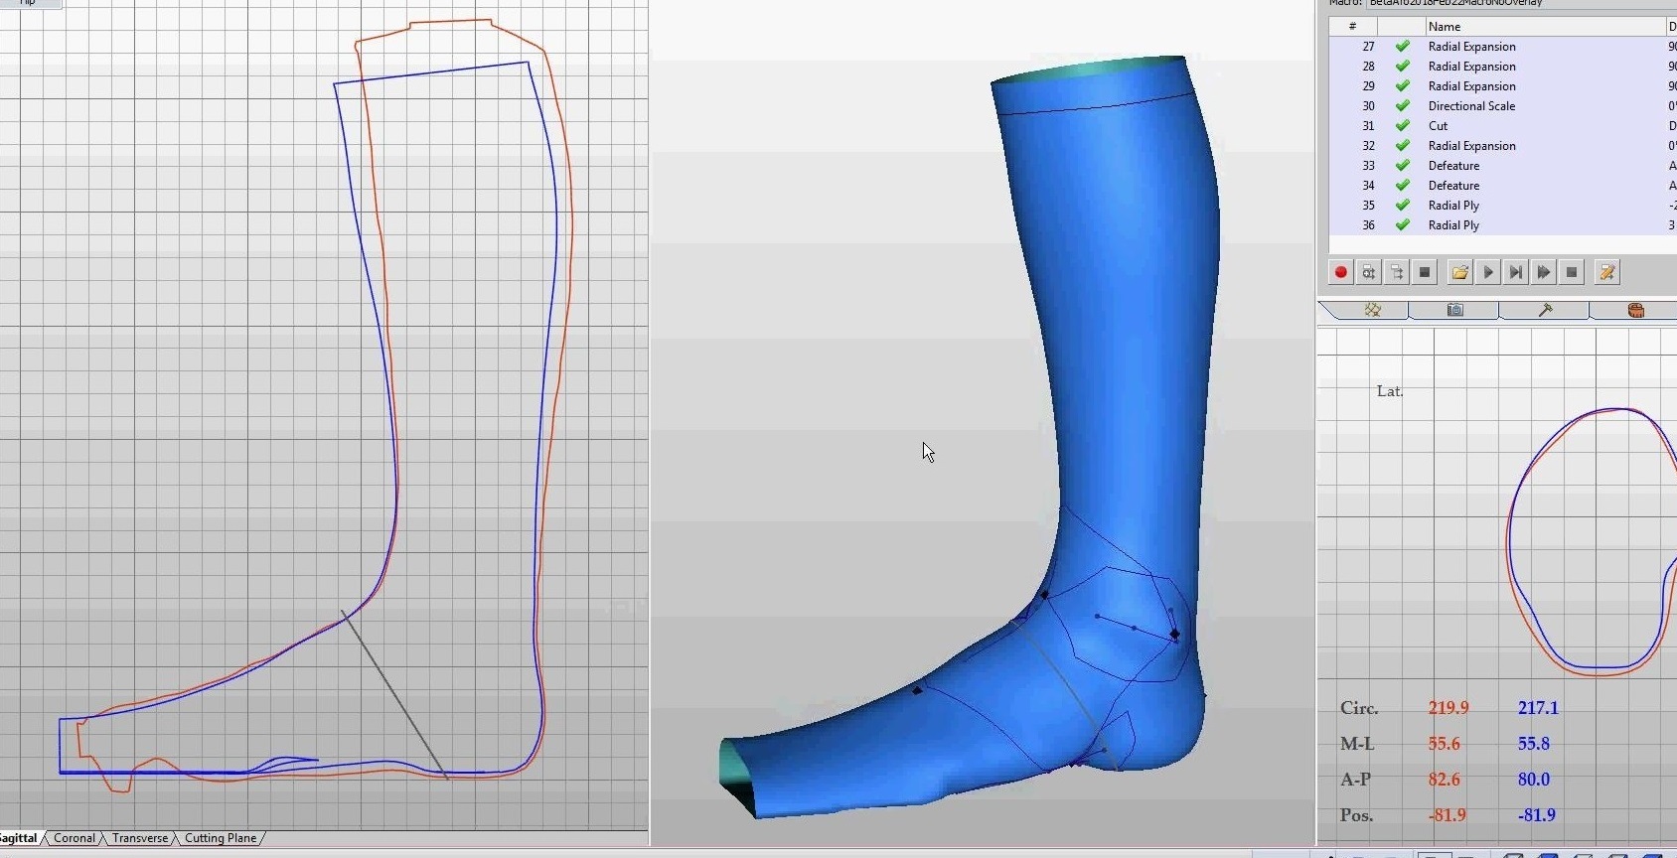Click the red Record macro button

[x=1340, y=272]
